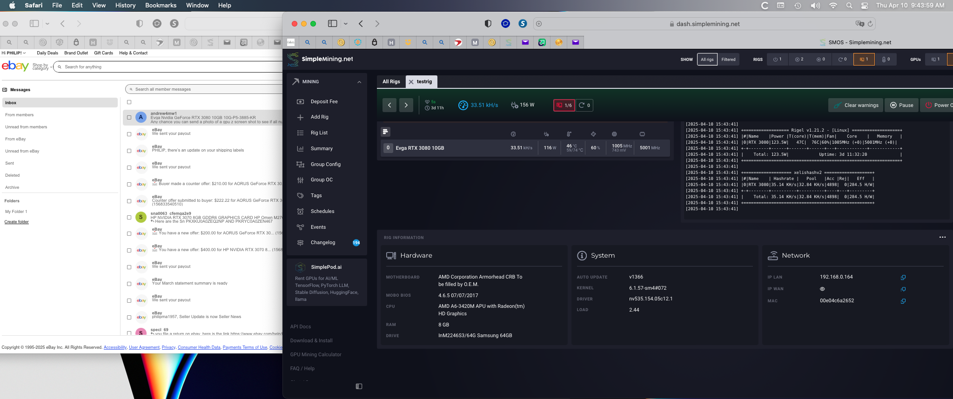
Task: Close the testrig tab
Action: point(411,82)
